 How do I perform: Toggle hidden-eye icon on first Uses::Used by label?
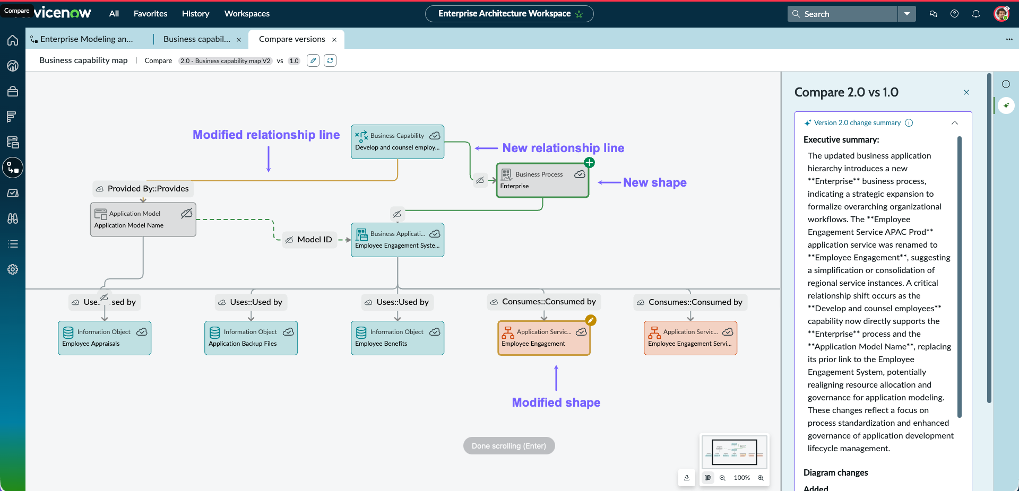pos(104,297)
